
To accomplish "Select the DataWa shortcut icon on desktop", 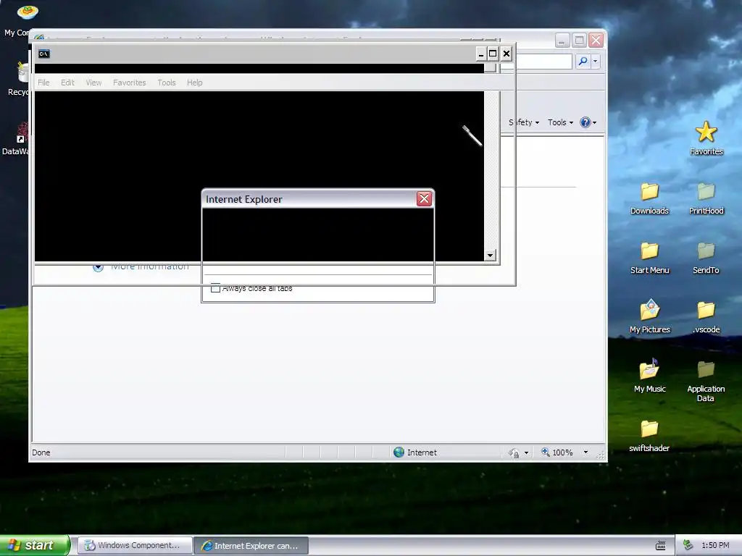I will [x=22, y=133].
